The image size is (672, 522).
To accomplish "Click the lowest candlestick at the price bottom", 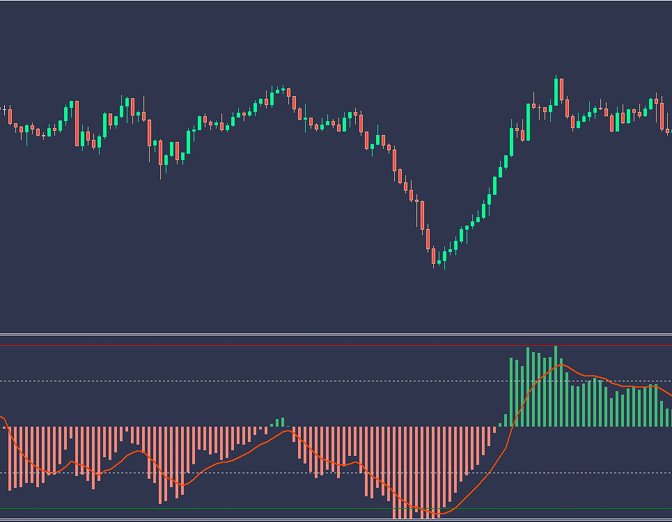I will [433, 256].
